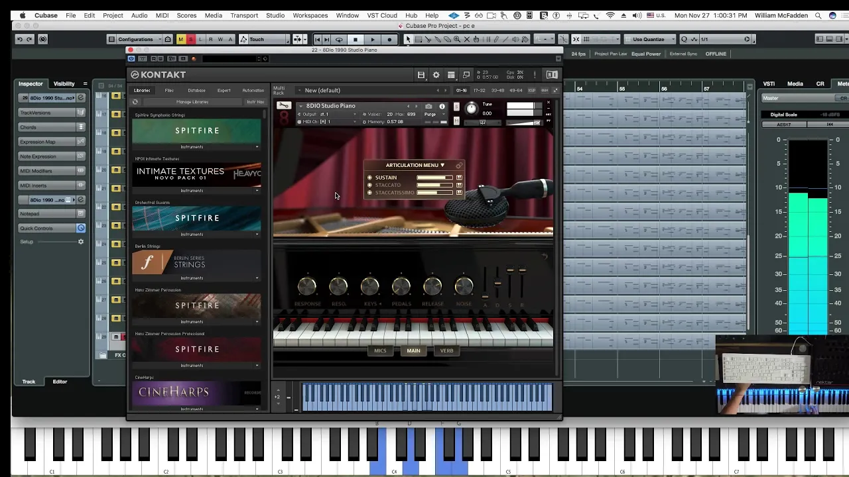This screenshot has height=477, width=849.
Task: Click the RESPONSE knob on piano panel
Action: [x=307, y=287]
